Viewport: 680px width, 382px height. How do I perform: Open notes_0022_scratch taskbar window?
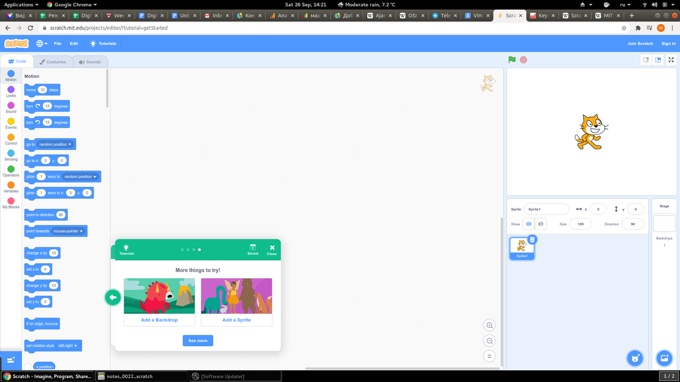tap(141, 376)
